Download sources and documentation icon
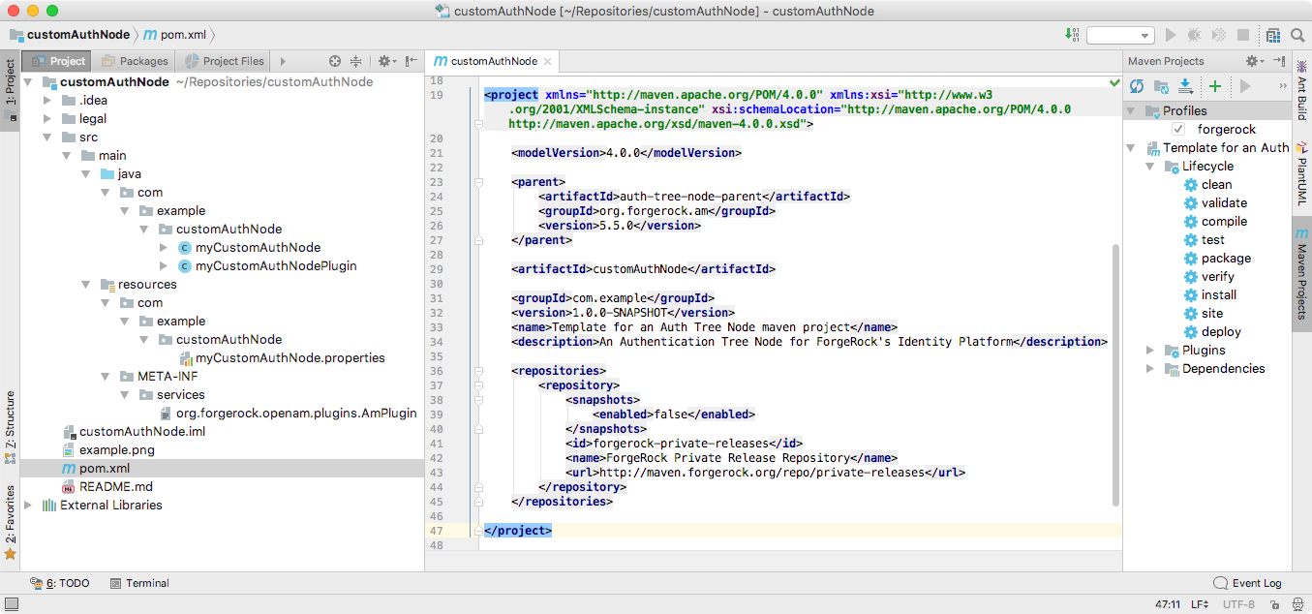 tap(1184, 86)
